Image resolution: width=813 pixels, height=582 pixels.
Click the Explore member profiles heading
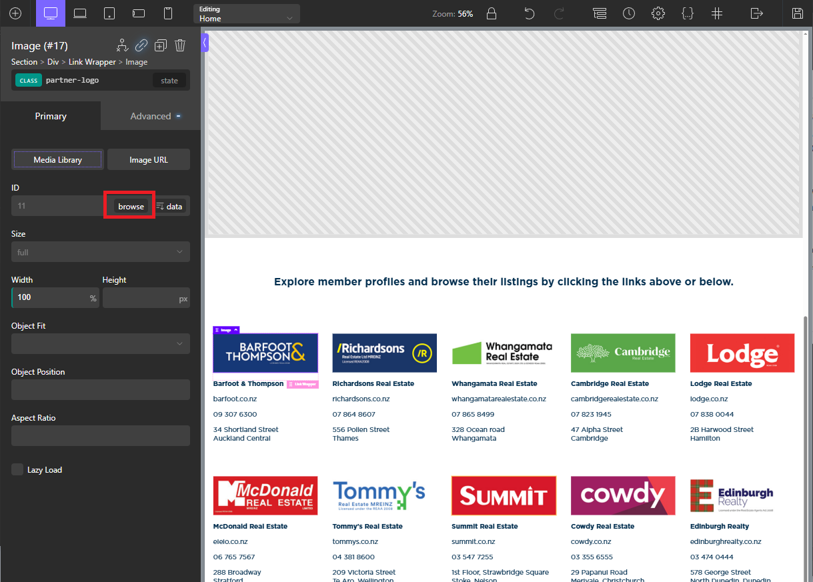pos(504,282)
